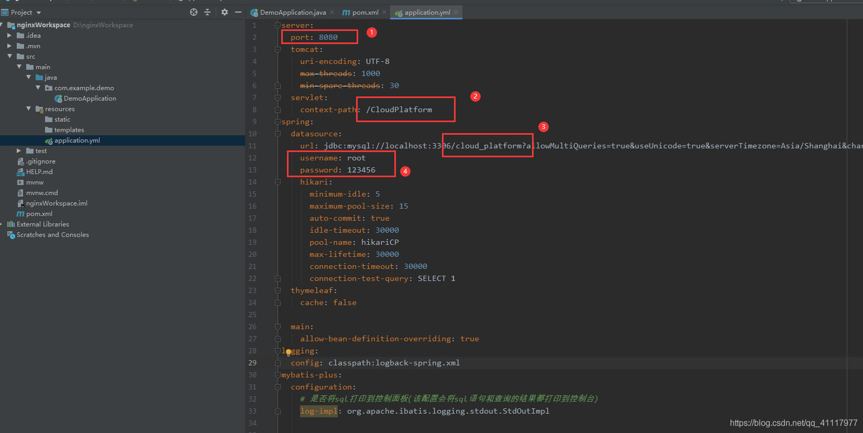Image resolution: width=863 pixels, height=433 pixels.
Task: Click the max-threads value 1000
Action: pos(371,73)
